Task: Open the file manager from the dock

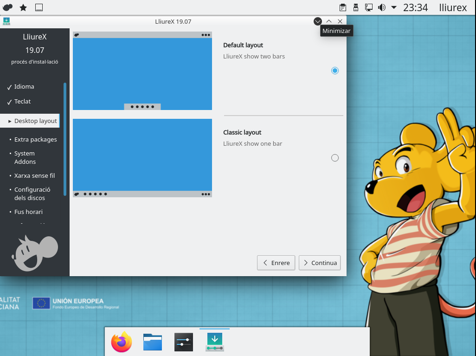Action: 152,342
